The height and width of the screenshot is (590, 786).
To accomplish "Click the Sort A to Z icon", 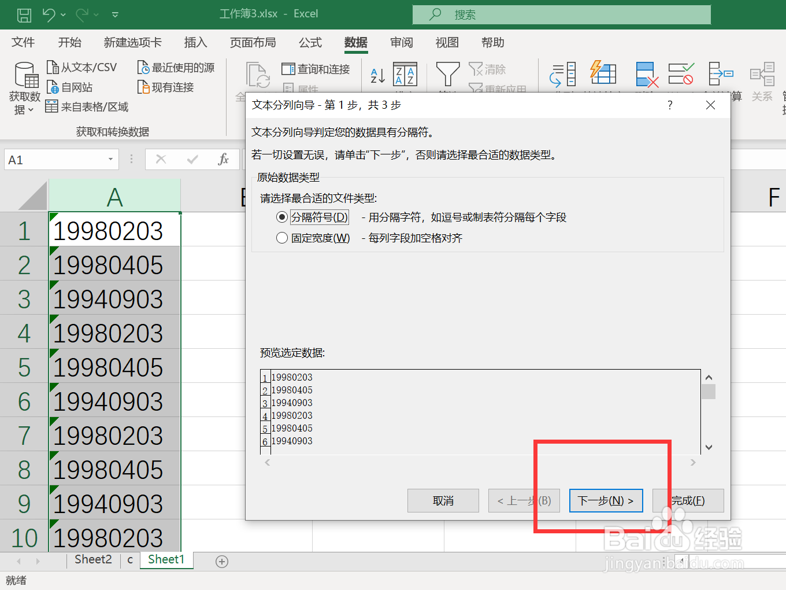I will [378, 75].
